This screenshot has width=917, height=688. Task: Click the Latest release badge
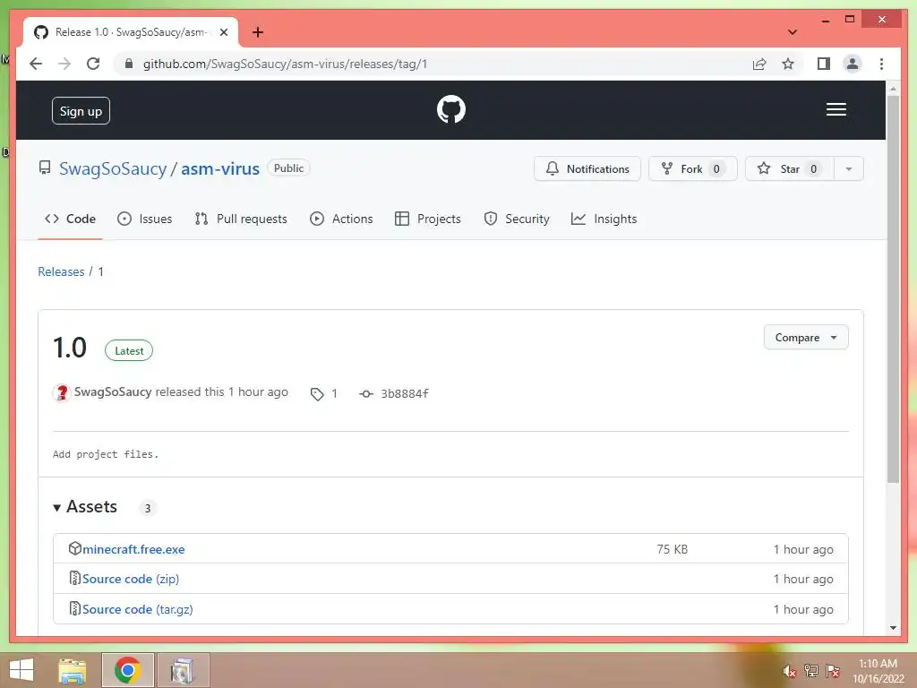129,350
